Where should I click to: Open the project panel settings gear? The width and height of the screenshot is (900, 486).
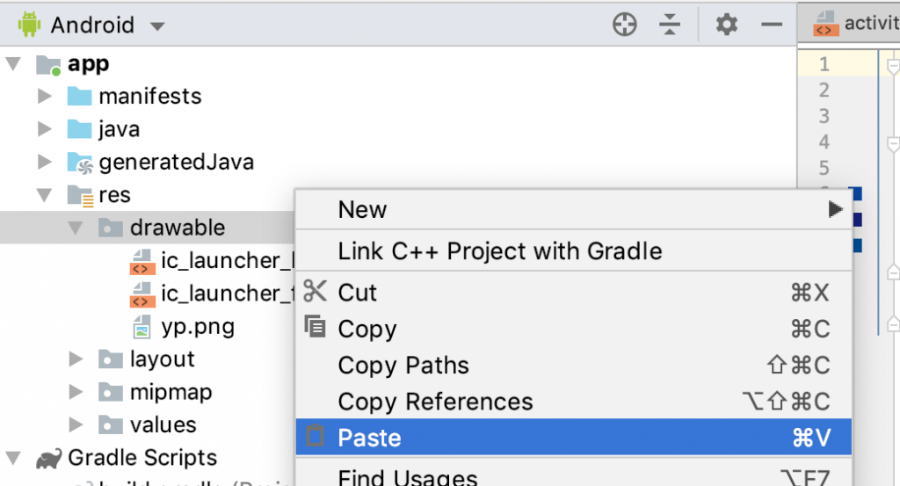pos(726,25)
